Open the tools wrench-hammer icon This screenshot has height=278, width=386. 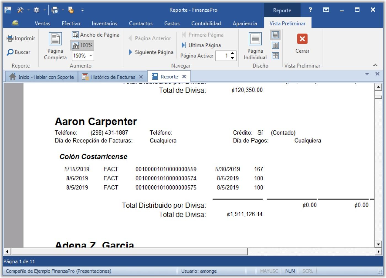point(20,10)
